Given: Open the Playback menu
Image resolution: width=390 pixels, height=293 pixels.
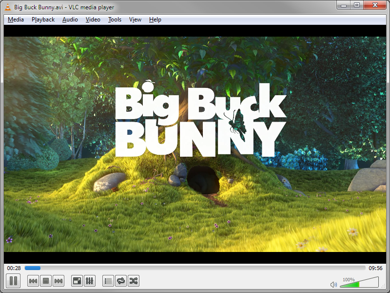Looking at the screenshot, I should pos(43,20).
